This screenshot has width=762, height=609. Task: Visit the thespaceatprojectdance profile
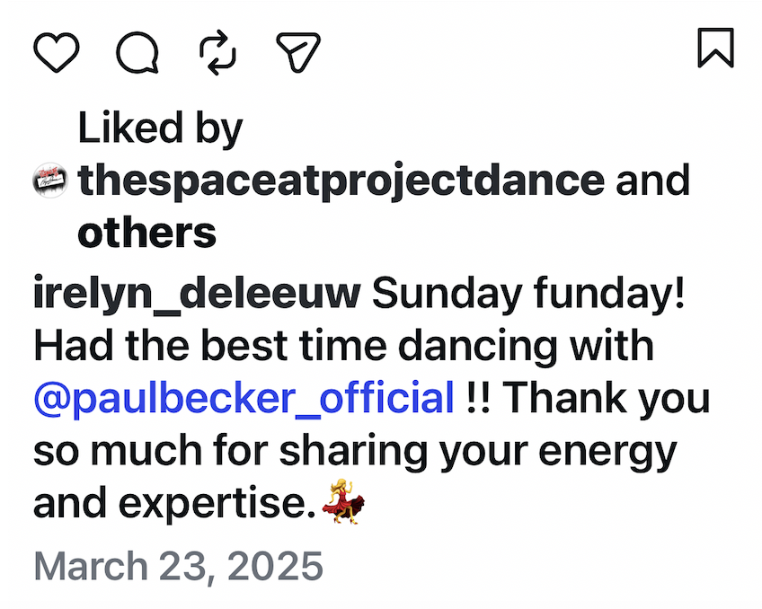(341, 180)
